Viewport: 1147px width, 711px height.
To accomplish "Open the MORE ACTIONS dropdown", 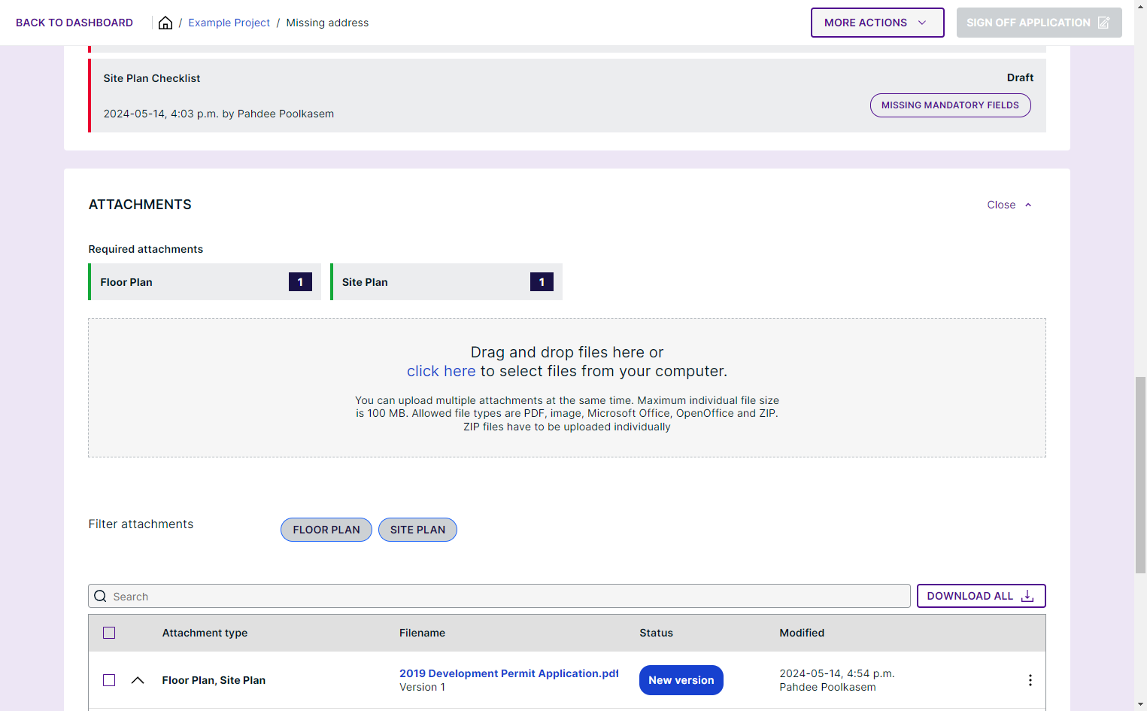I will coord(877,23).
